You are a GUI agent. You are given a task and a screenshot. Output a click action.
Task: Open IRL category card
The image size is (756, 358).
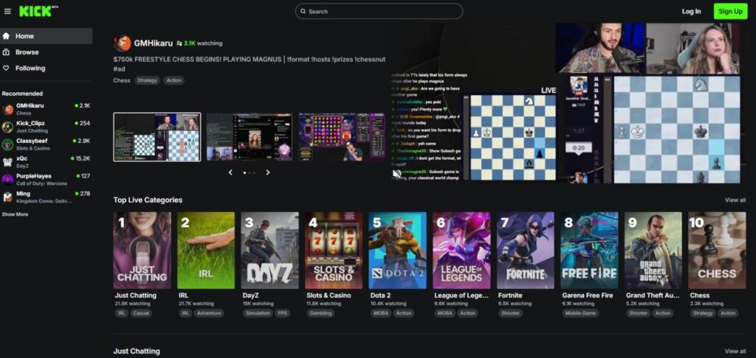click(206, 250)
